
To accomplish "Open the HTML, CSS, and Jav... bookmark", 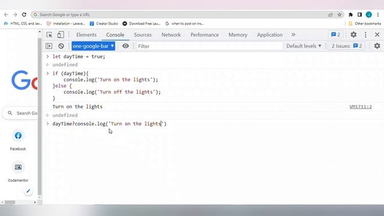I will click(23, 23).
